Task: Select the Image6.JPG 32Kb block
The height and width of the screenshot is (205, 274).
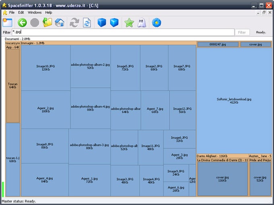Action: [x=179, y=139]
